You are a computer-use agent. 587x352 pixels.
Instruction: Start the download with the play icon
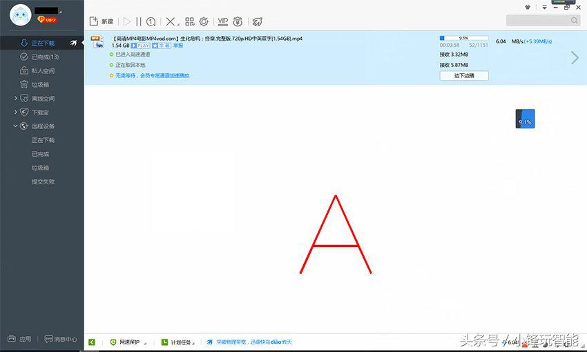tap(127, 21)
